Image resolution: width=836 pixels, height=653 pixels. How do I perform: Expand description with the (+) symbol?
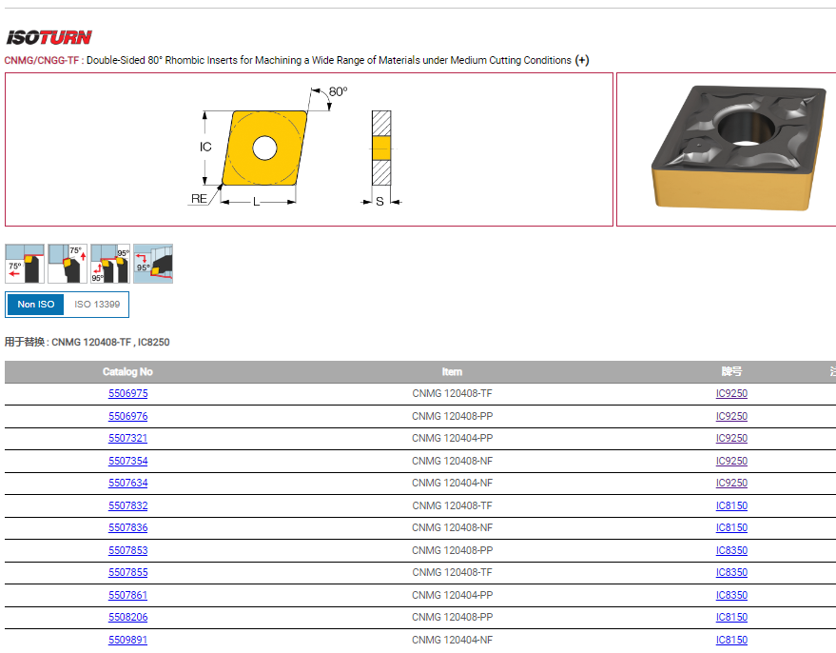click(x=582, y=60)
